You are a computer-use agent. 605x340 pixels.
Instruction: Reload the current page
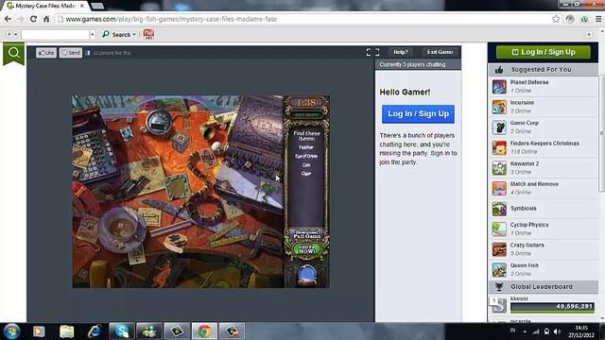tap(33, 19)
